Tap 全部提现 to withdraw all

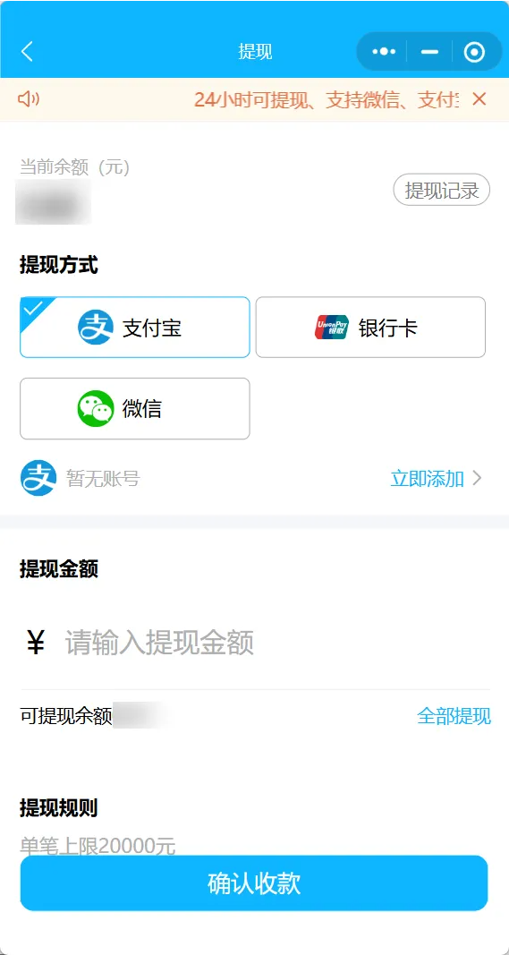(x=454, y=716)
